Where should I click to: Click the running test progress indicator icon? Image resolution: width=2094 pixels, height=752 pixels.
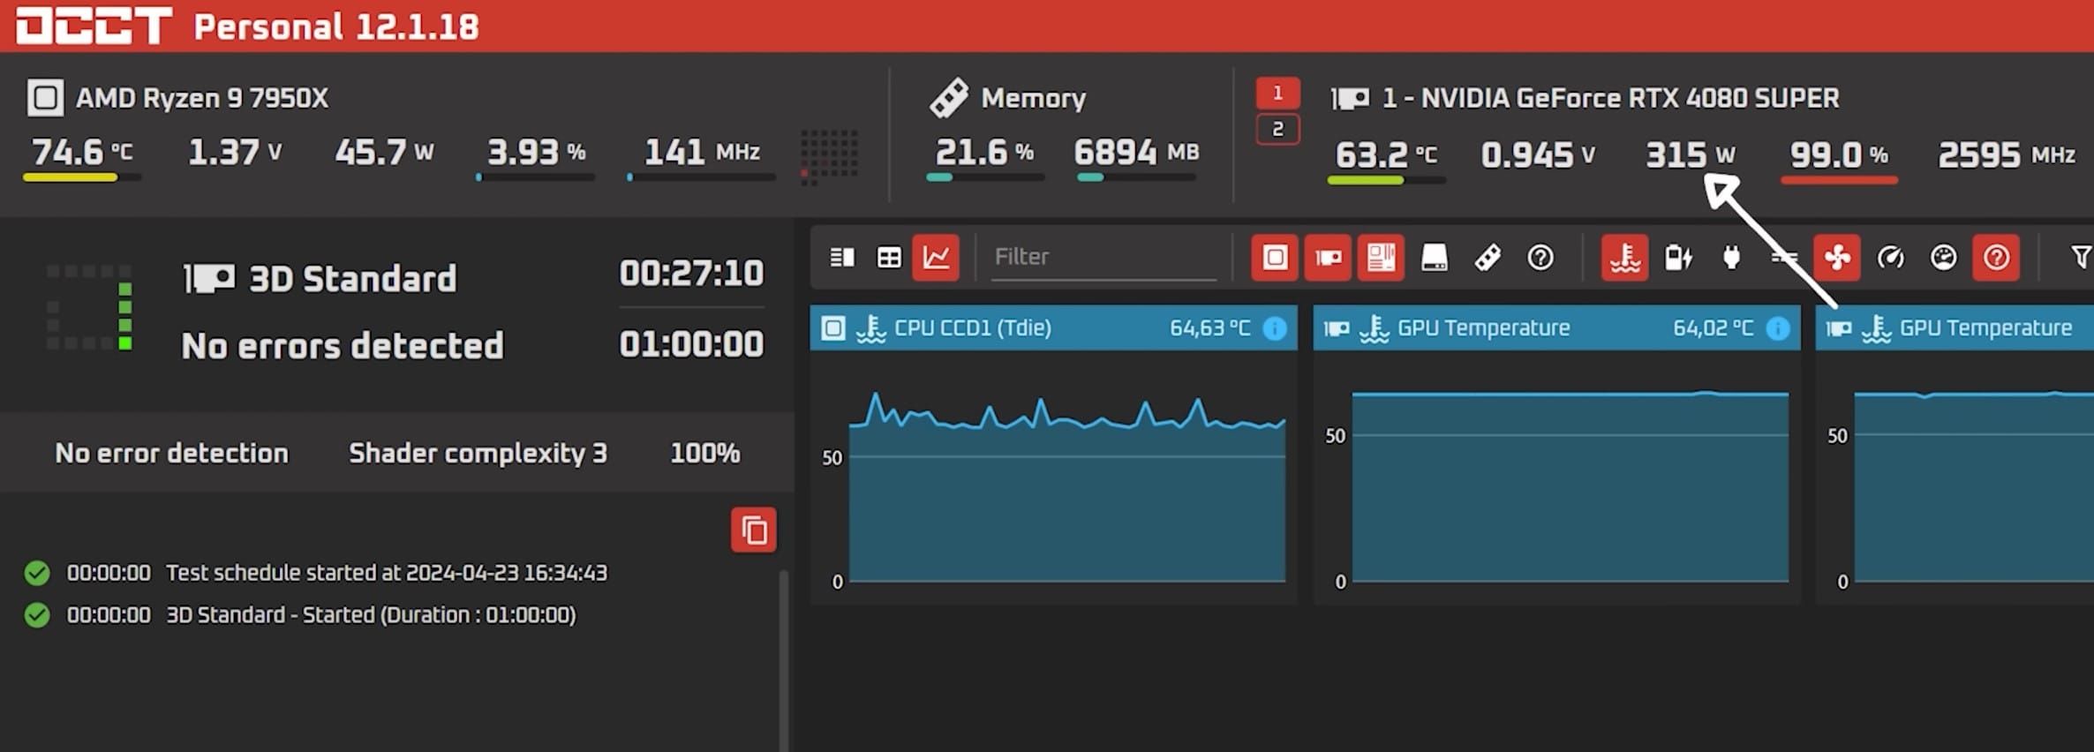tap(90, 307)
